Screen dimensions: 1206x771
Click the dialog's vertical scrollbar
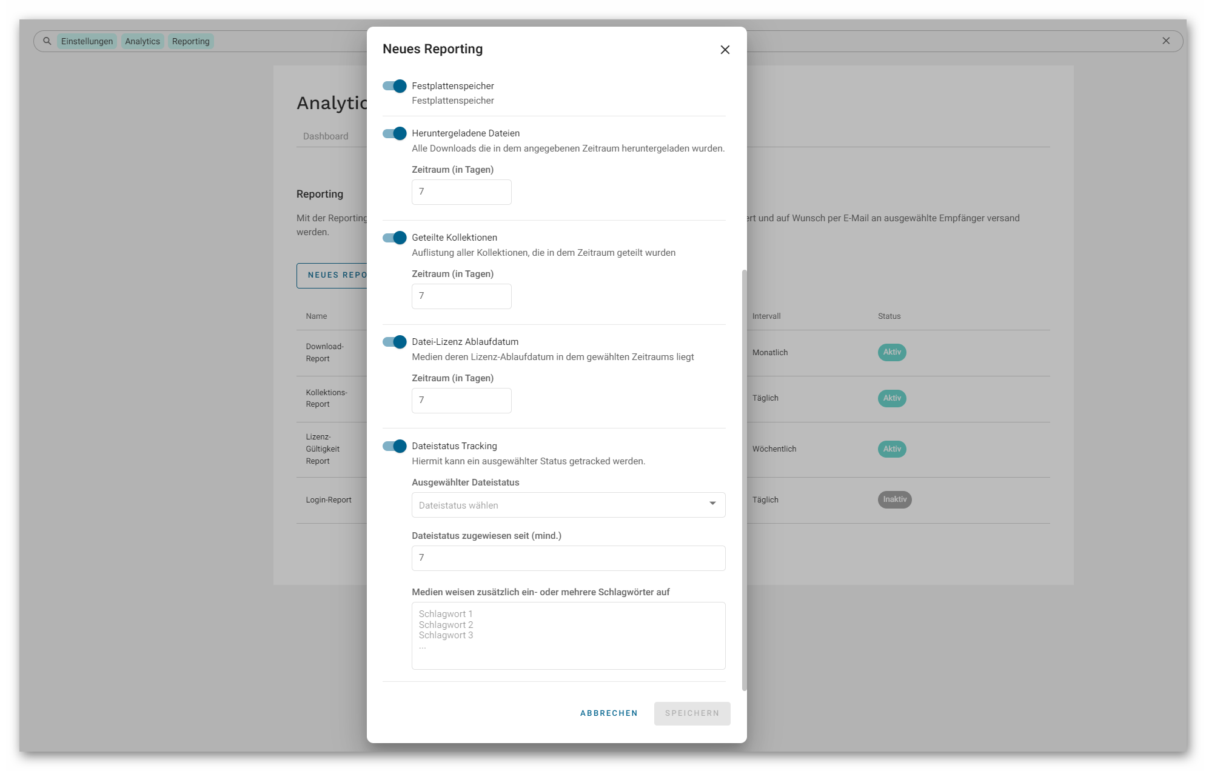(x=744, y=480)
